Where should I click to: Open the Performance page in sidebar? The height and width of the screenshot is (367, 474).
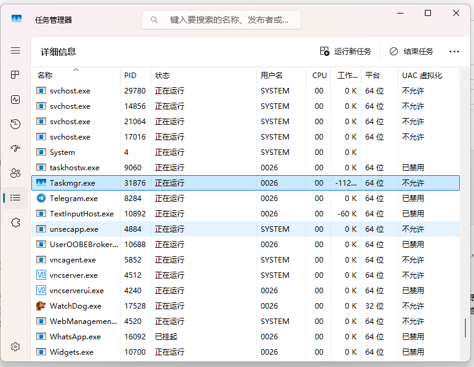point(15,100)
